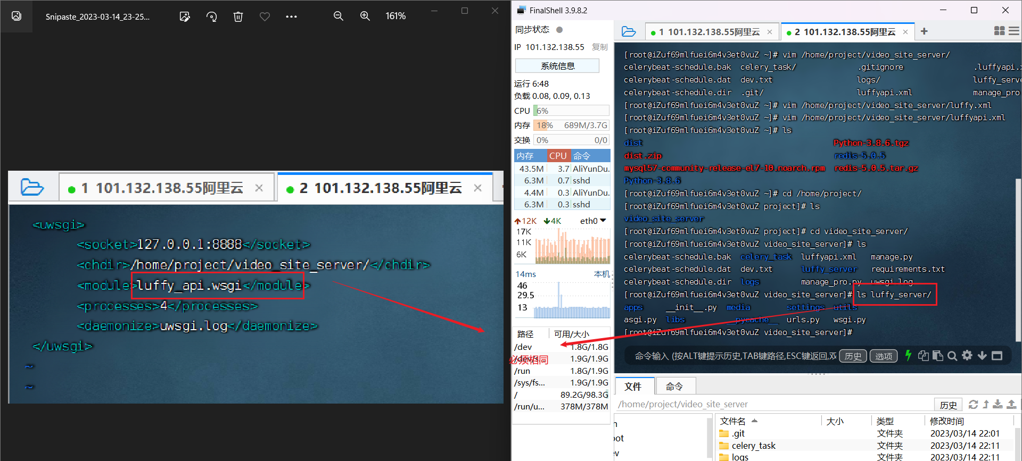The width and height of the screenshot is (1022, 461).
Task: Close FinalShell tab 2 with its x
Action: click(905, 32)
